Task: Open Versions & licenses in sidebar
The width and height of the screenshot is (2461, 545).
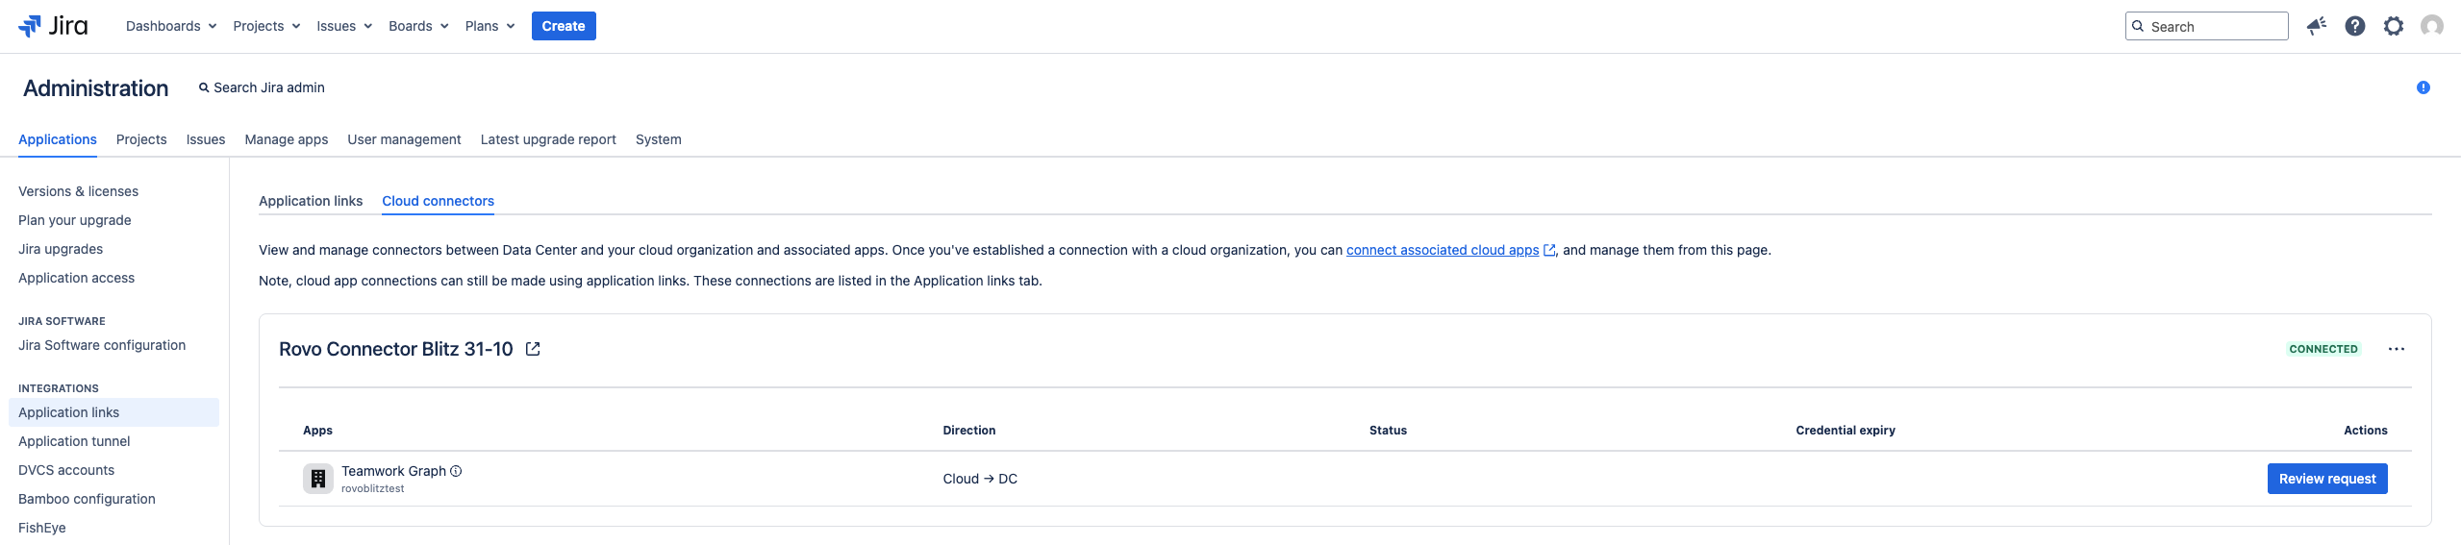Action: [x=78, y=191]
